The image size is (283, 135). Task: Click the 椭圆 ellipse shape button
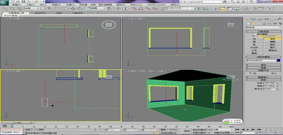pyautogui.click(x=273, y=42)
